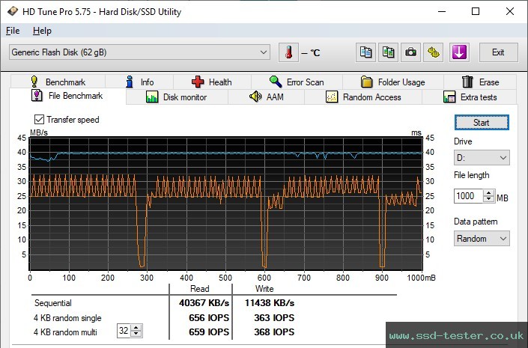Decrease file length with down arrow
This screenshot has height=348, width=528.
pyautogui.click(x=488, y=199)
